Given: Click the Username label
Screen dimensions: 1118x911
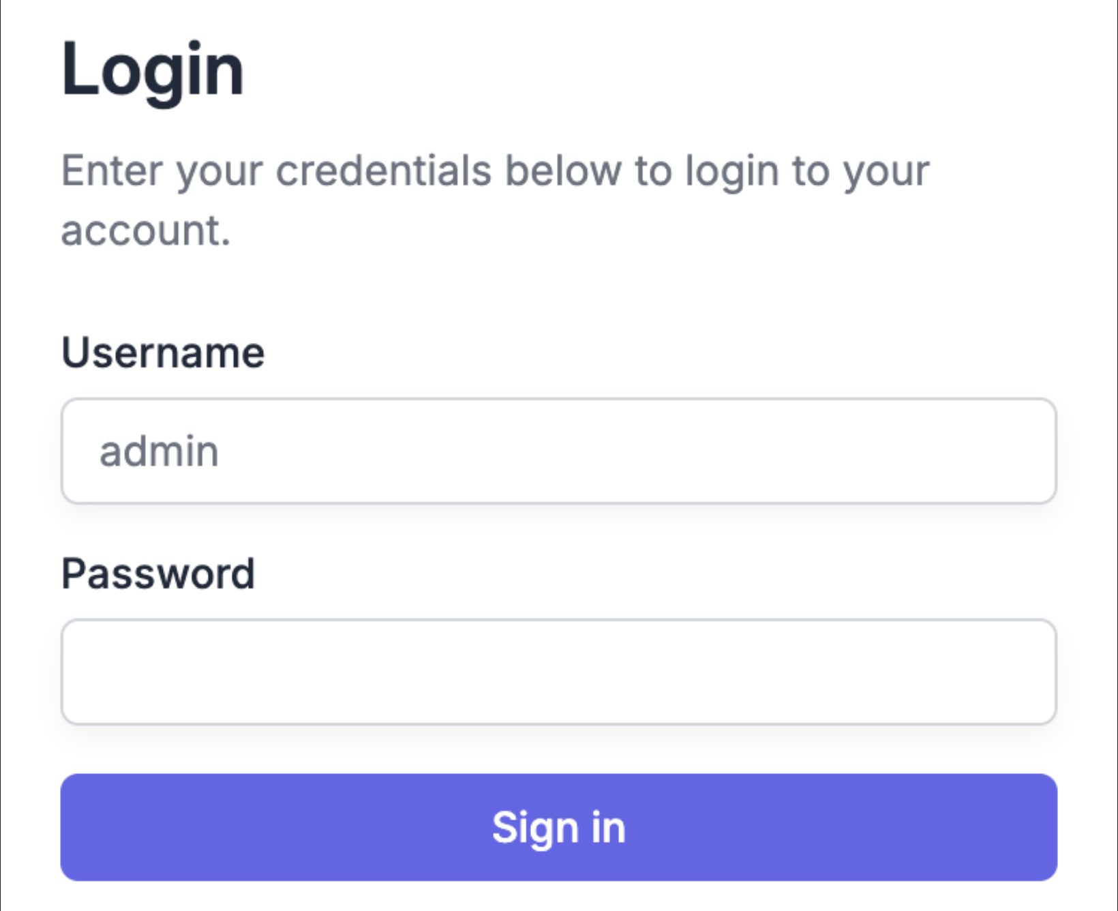Looking at the screenshot, I should pyautogui.click(x=163, y=353).
